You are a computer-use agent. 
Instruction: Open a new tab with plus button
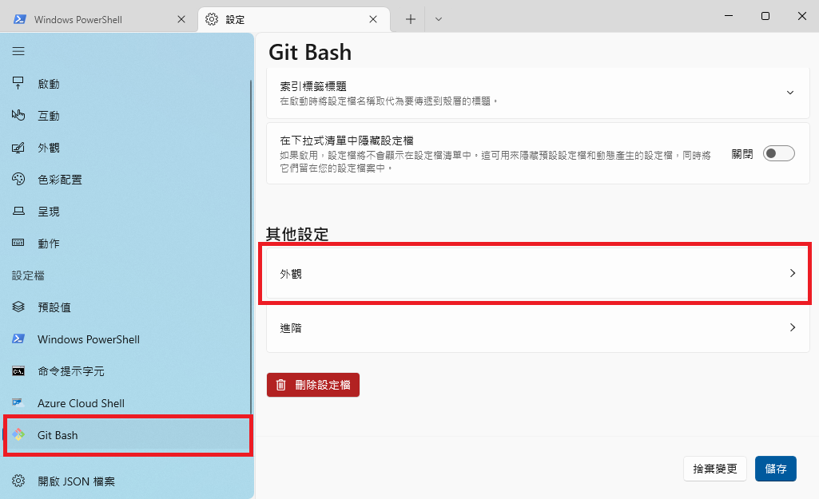tap(411, 19)
